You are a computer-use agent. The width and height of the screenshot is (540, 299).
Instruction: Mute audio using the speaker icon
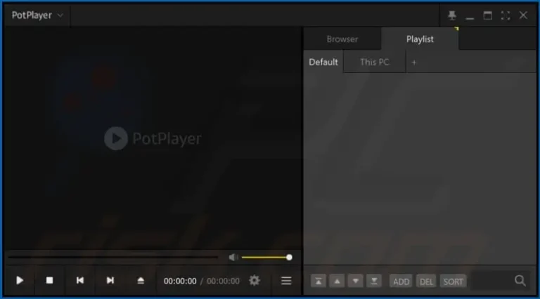pos(233,257)
